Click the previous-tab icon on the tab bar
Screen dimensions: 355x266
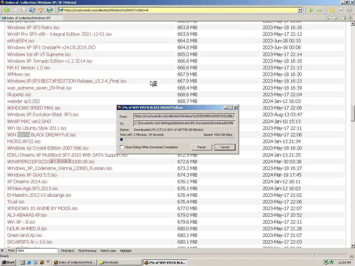tap(329, 18)
